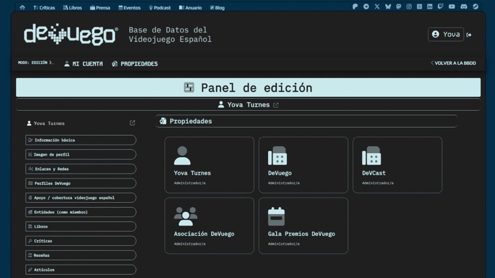Image resolution: width=495 pixels, height=278 pixels.
Task: Click the MODO: EDICIÓN indicator
Action: (36, 63)
